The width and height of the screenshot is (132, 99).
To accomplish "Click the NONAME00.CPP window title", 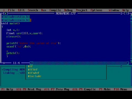I will pos(66,13).
